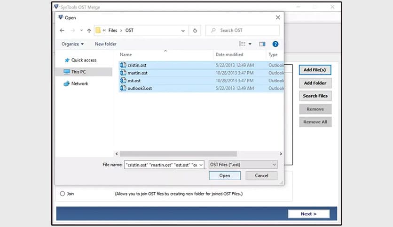
Task: Close the SysTools OST Merge window
Action: (332, 7)
